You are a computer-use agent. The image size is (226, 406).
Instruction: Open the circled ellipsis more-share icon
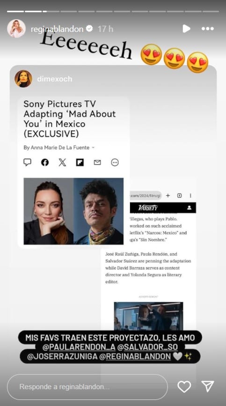[x=115, y=162]
